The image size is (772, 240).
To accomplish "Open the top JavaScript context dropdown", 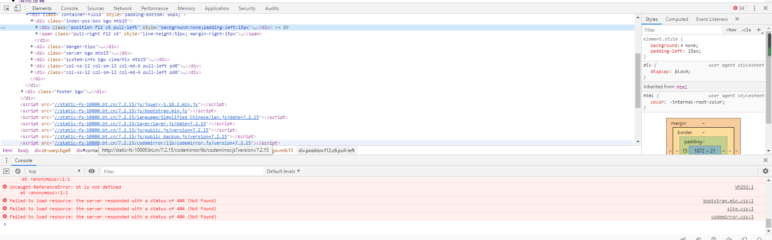I will [55, 171].
